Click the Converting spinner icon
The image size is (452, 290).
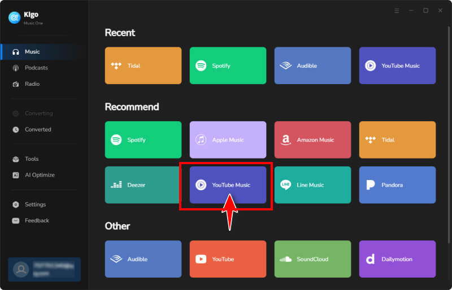16,113
